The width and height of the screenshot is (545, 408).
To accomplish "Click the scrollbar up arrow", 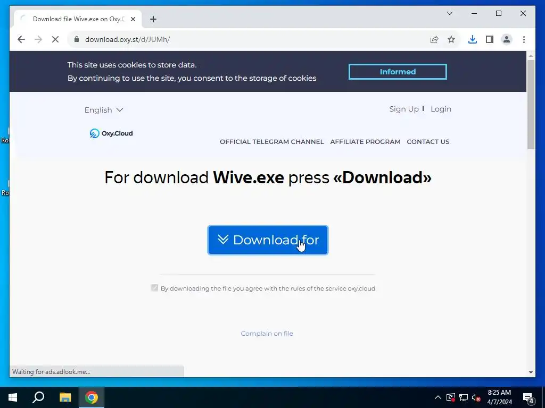I will pyautogui.click(x=531, y=55).
